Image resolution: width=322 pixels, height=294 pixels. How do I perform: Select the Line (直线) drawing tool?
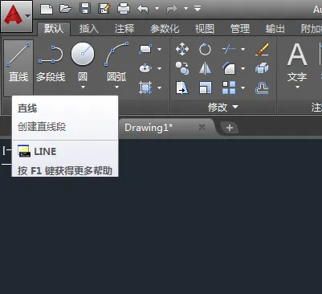click(x=18, y=63)
